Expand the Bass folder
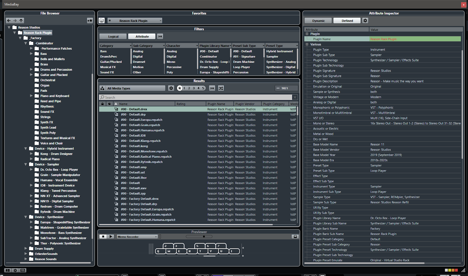468x276 pixels. (31, 54)
